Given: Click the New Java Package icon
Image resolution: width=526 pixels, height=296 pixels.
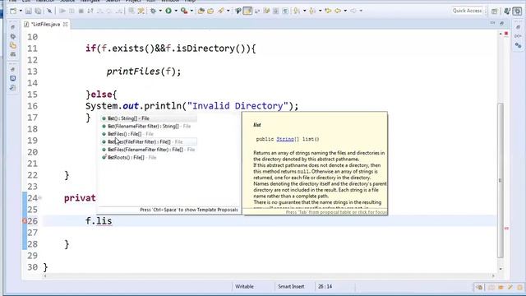Looking at the screenshot, I should click(x=201, y=11).
